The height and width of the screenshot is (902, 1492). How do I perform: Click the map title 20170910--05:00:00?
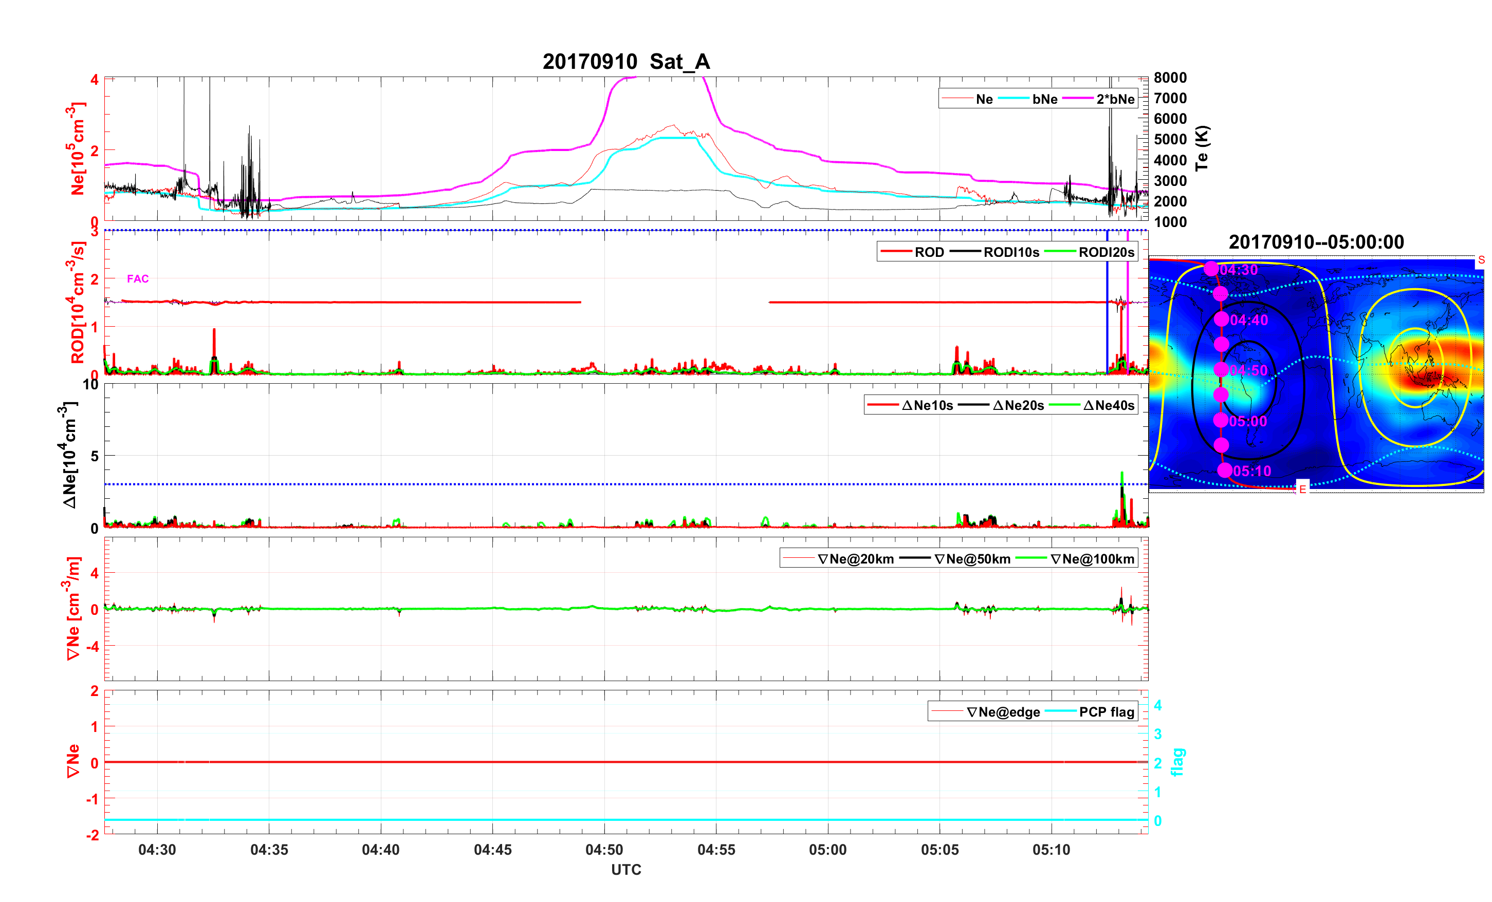(x=1316, y=242)
